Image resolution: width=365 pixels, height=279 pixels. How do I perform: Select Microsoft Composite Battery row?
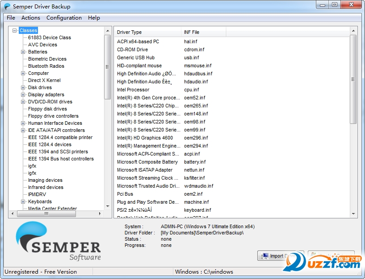231,162
